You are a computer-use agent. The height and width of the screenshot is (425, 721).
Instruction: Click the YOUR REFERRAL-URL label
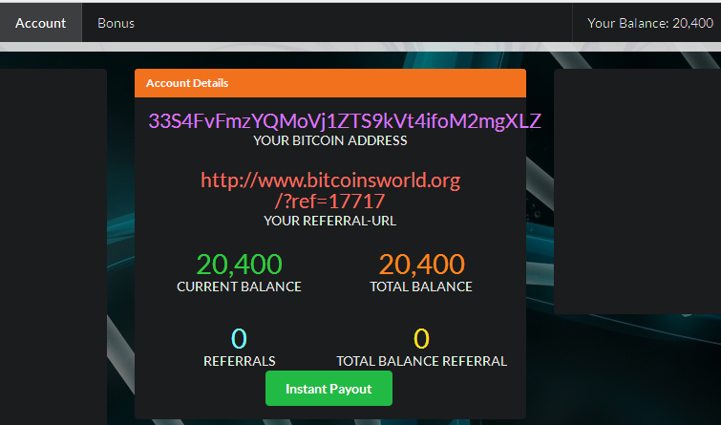[x=330, y=221]
